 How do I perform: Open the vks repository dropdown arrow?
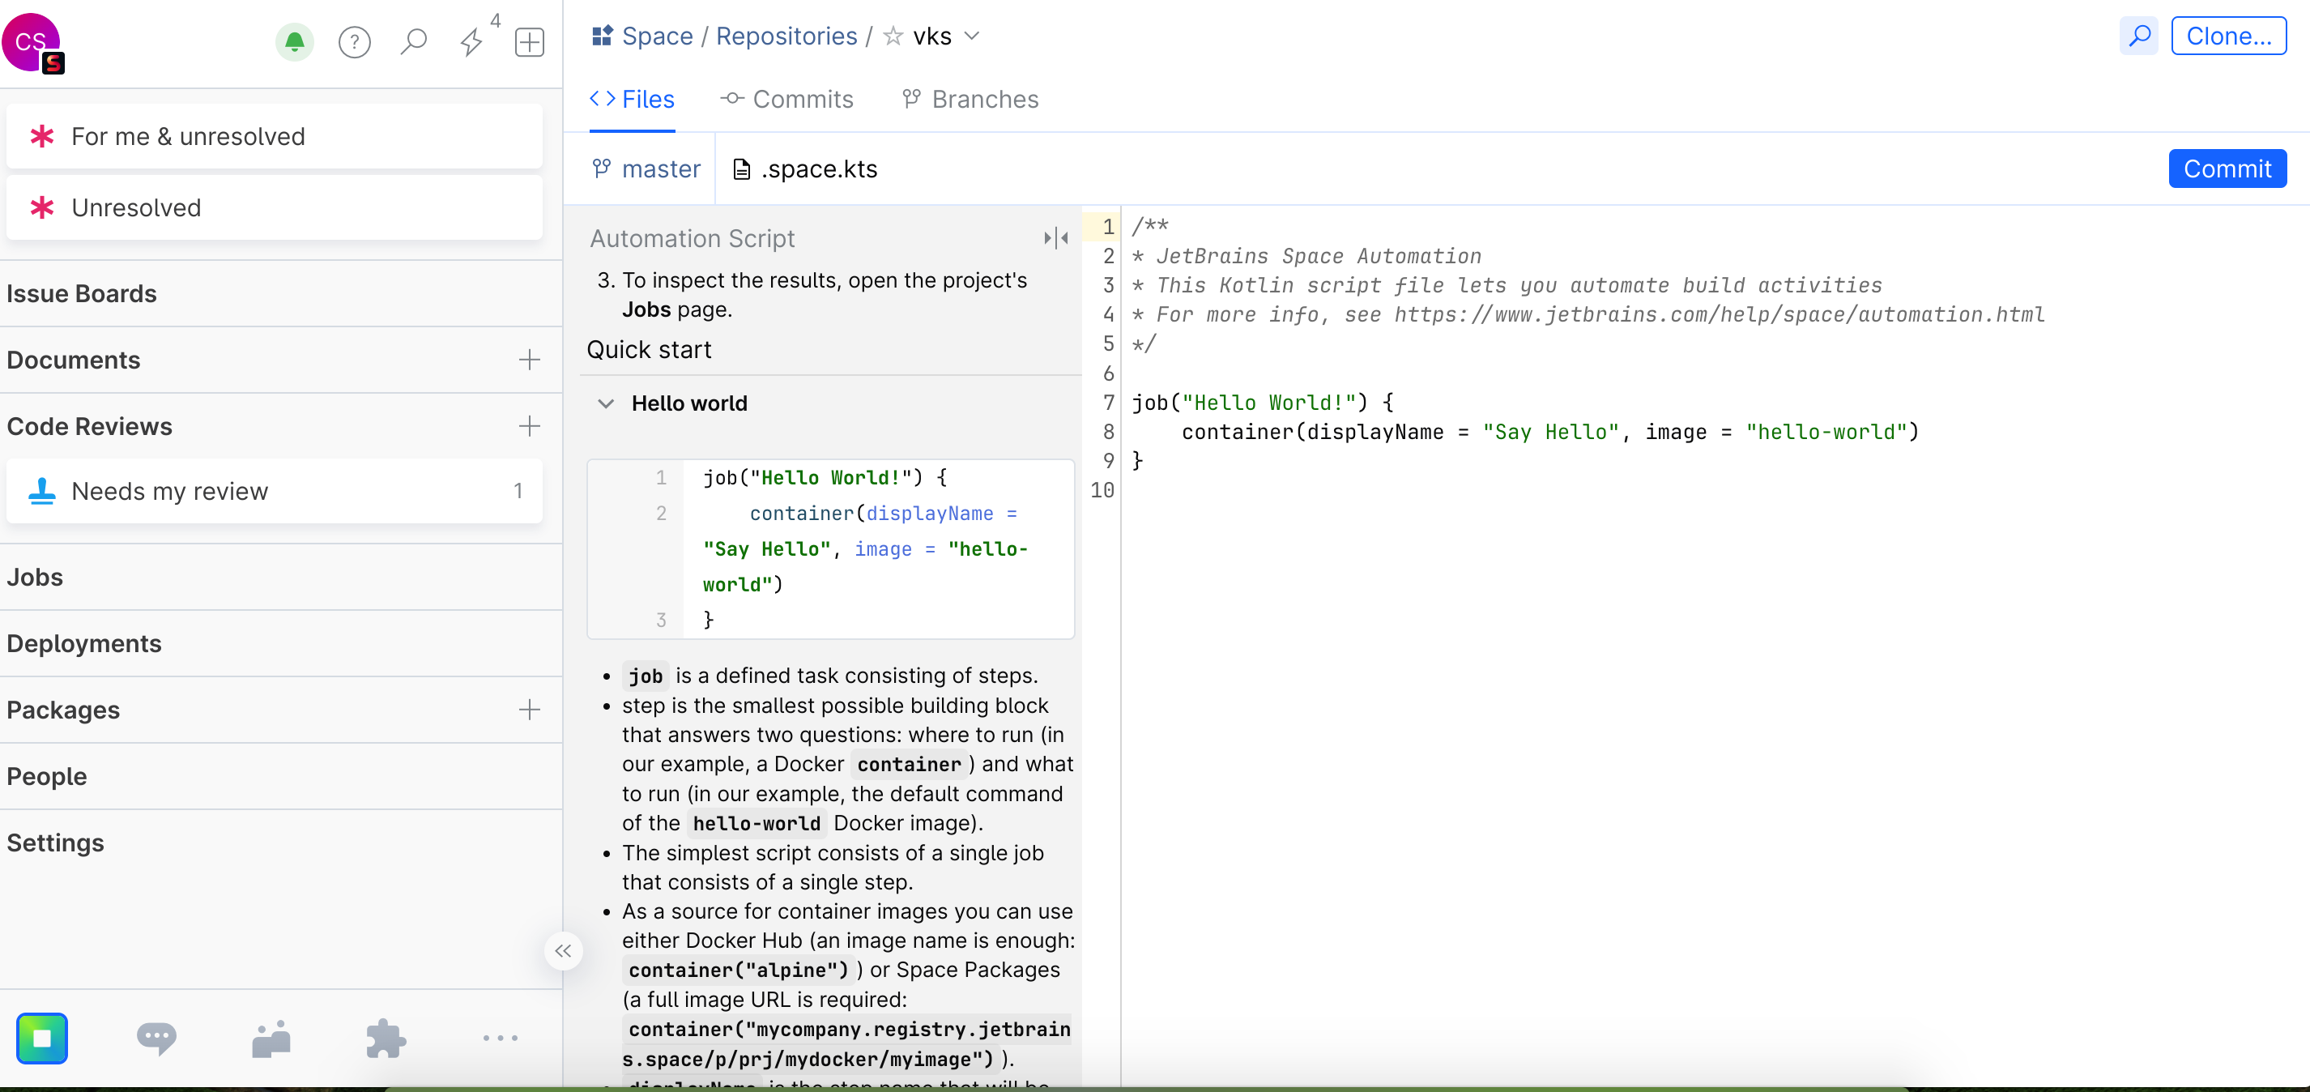[972, 36]
